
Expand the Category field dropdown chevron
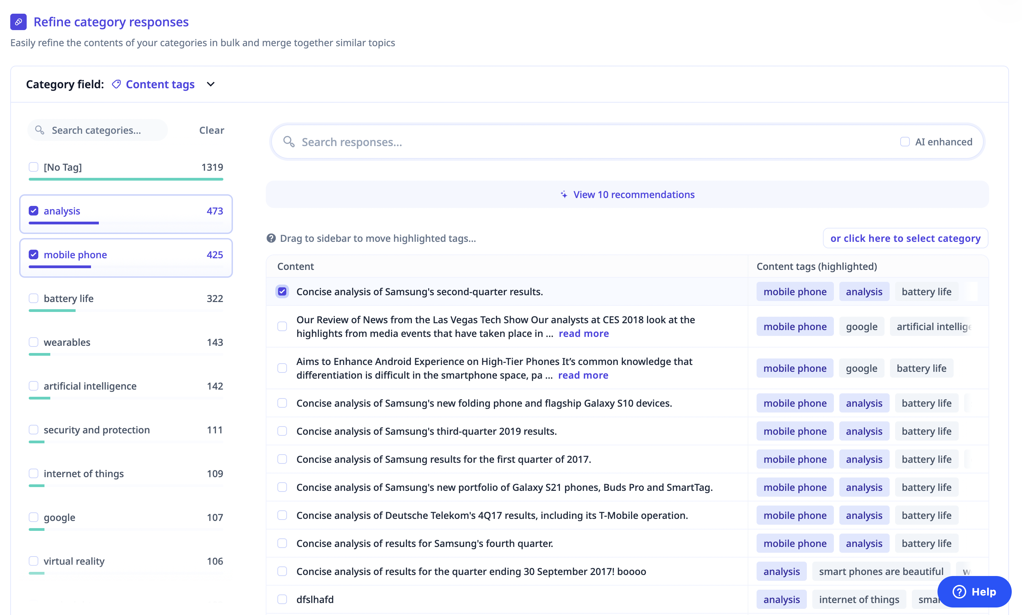[210, 84]
